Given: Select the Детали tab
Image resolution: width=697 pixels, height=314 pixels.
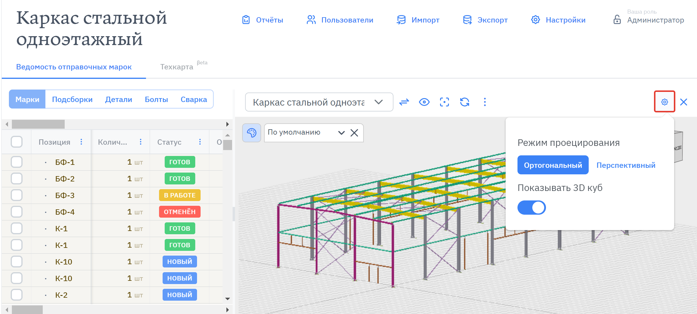Looking at the screenshot, I should [x=119, y=99].
